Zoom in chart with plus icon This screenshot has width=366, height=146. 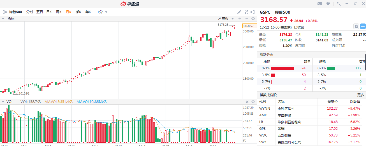240,19
